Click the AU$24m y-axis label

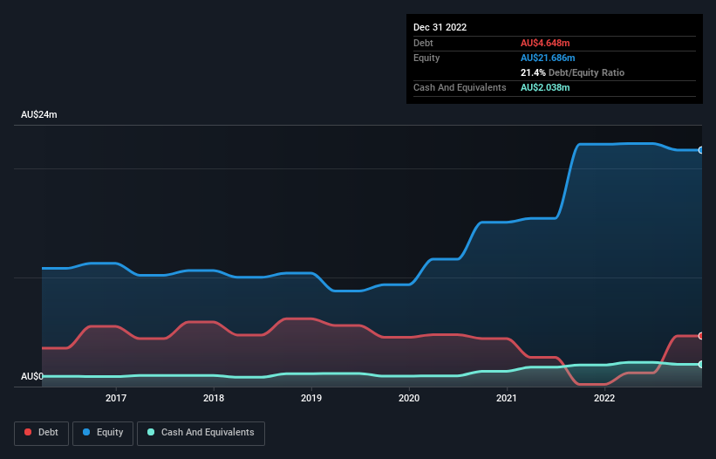click(39, 114)
